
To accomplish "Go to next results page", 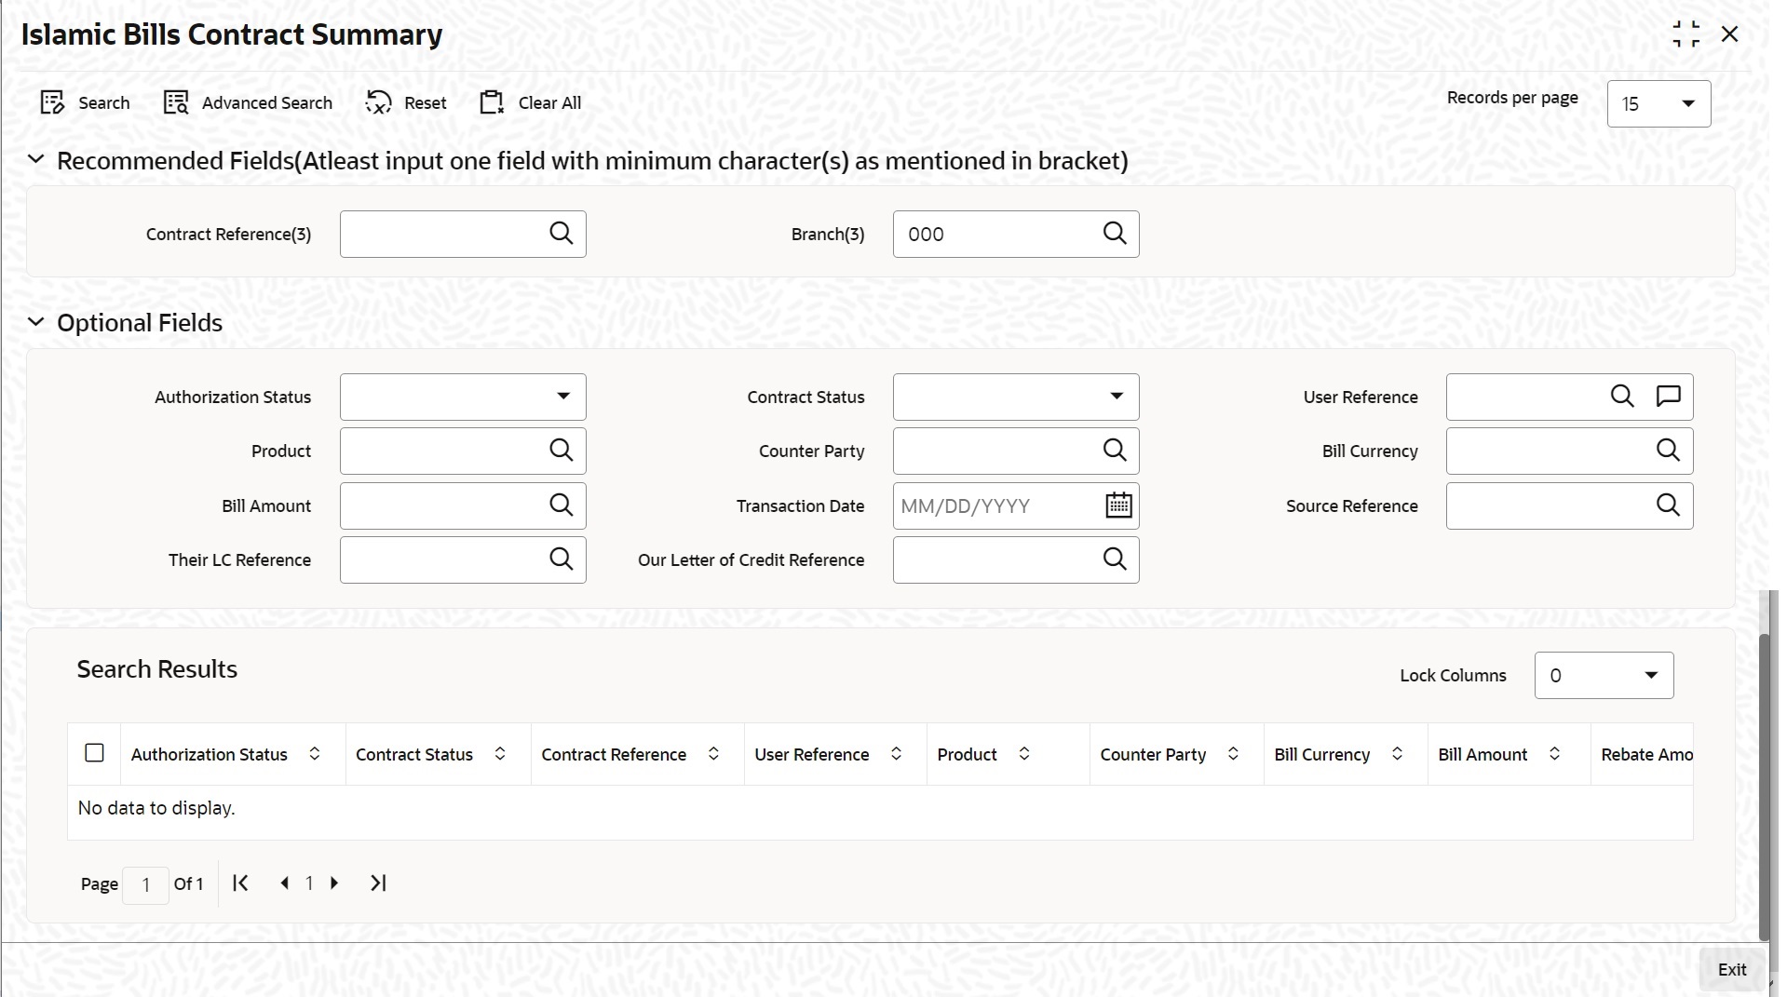I will pyautogui.click(x=334, y=883).
